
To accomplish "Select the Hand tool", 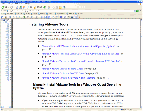I will 65,17.
